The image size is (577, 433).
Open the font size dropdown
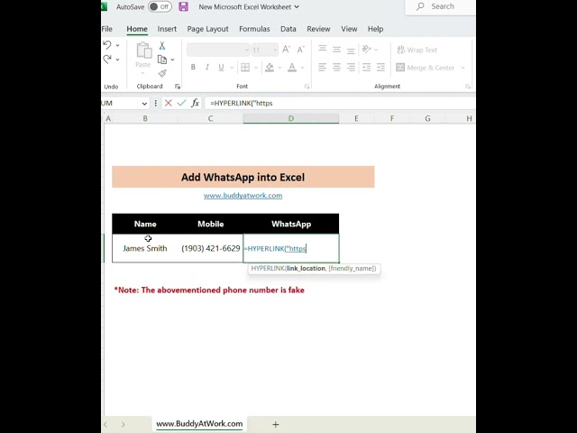275,50
